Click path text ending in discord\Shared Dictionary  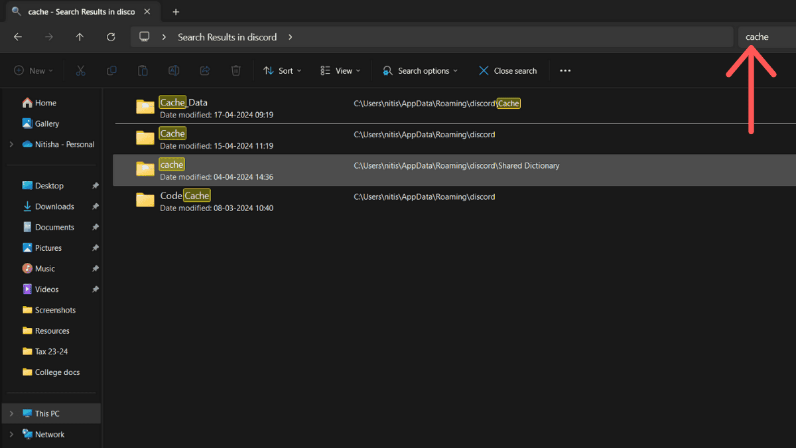pos(456,166)
